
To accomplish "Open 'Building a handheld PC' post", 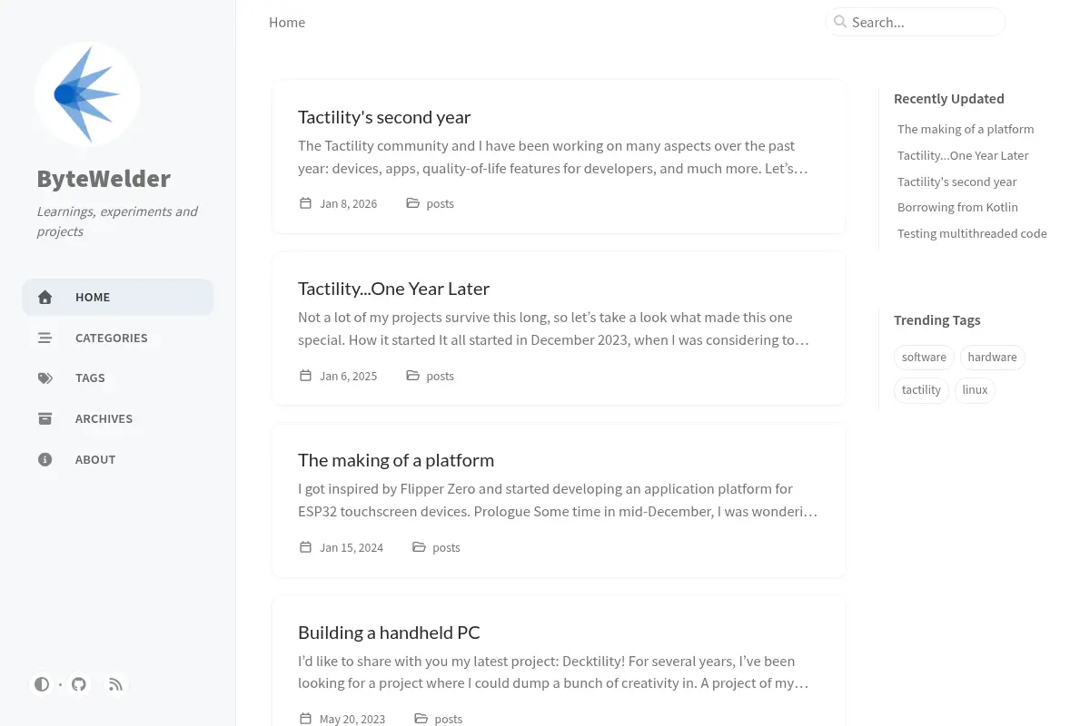I will (389, 633).
